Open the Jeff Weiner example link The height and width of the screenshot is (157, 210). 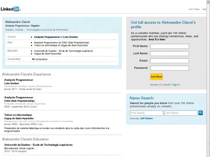coord(146,118)
